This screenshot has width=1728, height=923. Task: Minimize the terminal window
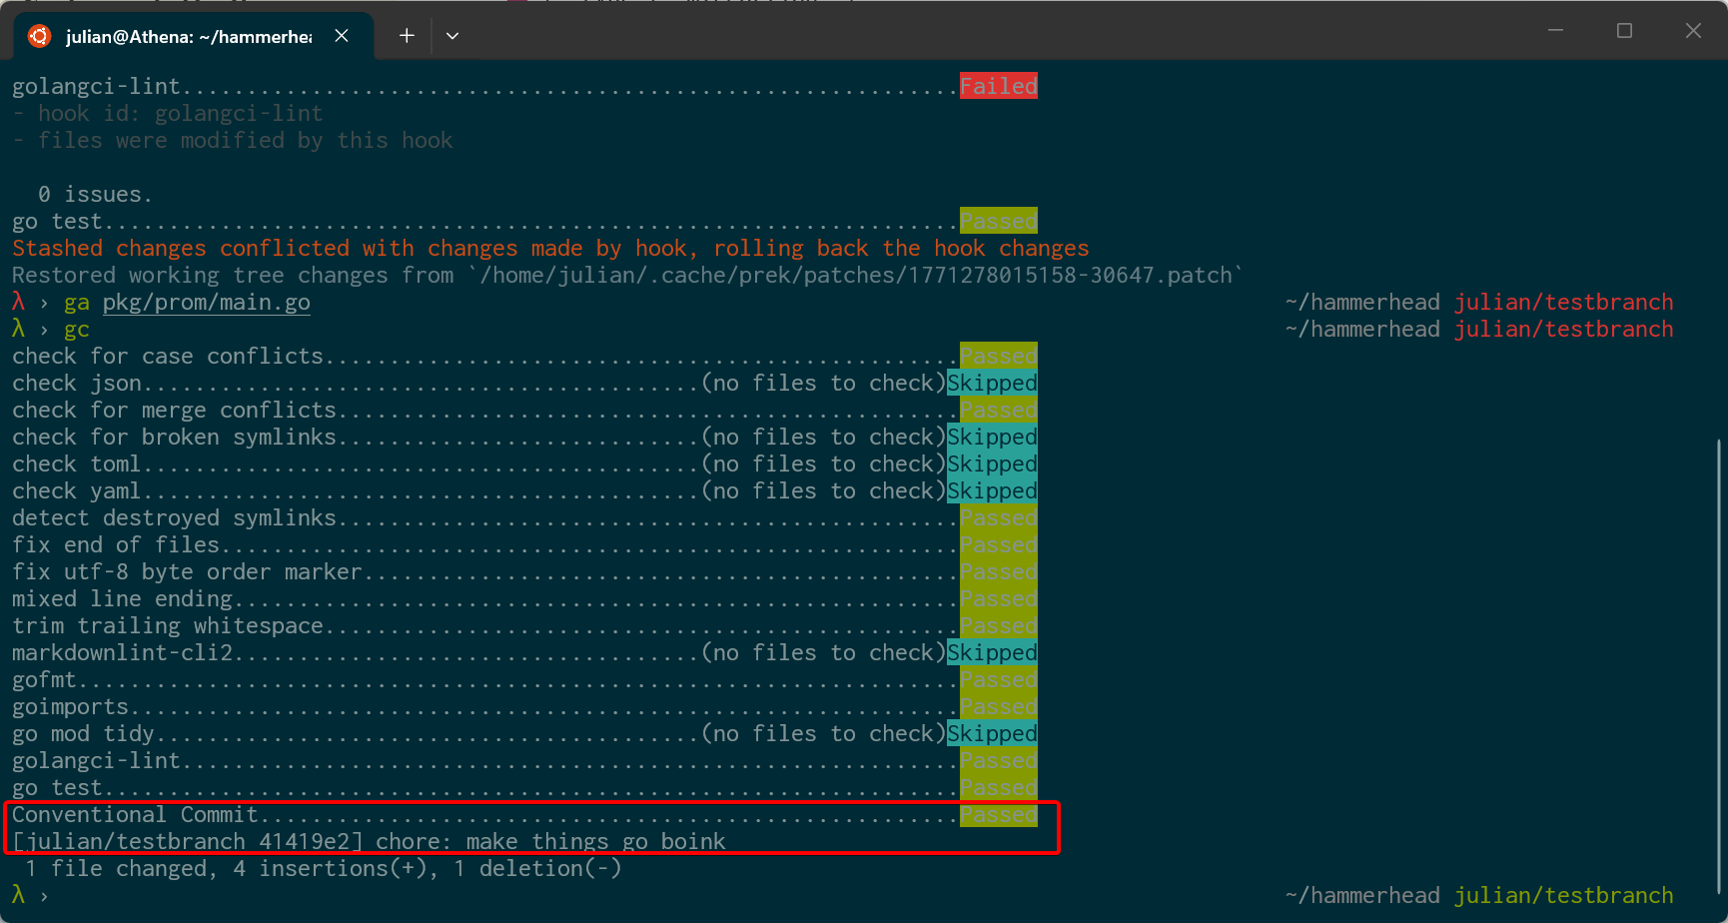coord(1555,31)
